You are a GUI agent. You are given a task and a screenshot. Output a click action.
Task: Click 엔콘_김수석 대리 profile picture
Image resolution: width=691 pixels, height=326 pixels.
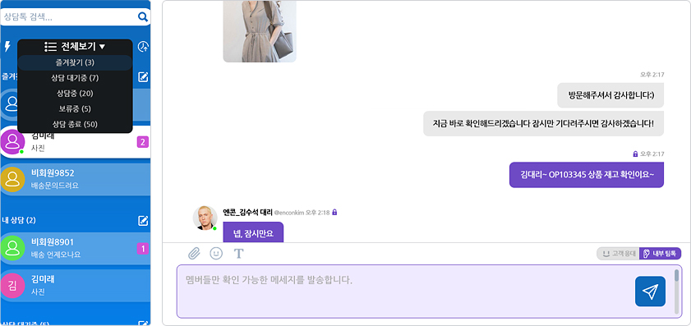click(x=205, y=218)
